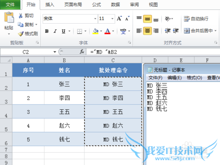
Task: Apply cell borders icon
Action: 80,31
